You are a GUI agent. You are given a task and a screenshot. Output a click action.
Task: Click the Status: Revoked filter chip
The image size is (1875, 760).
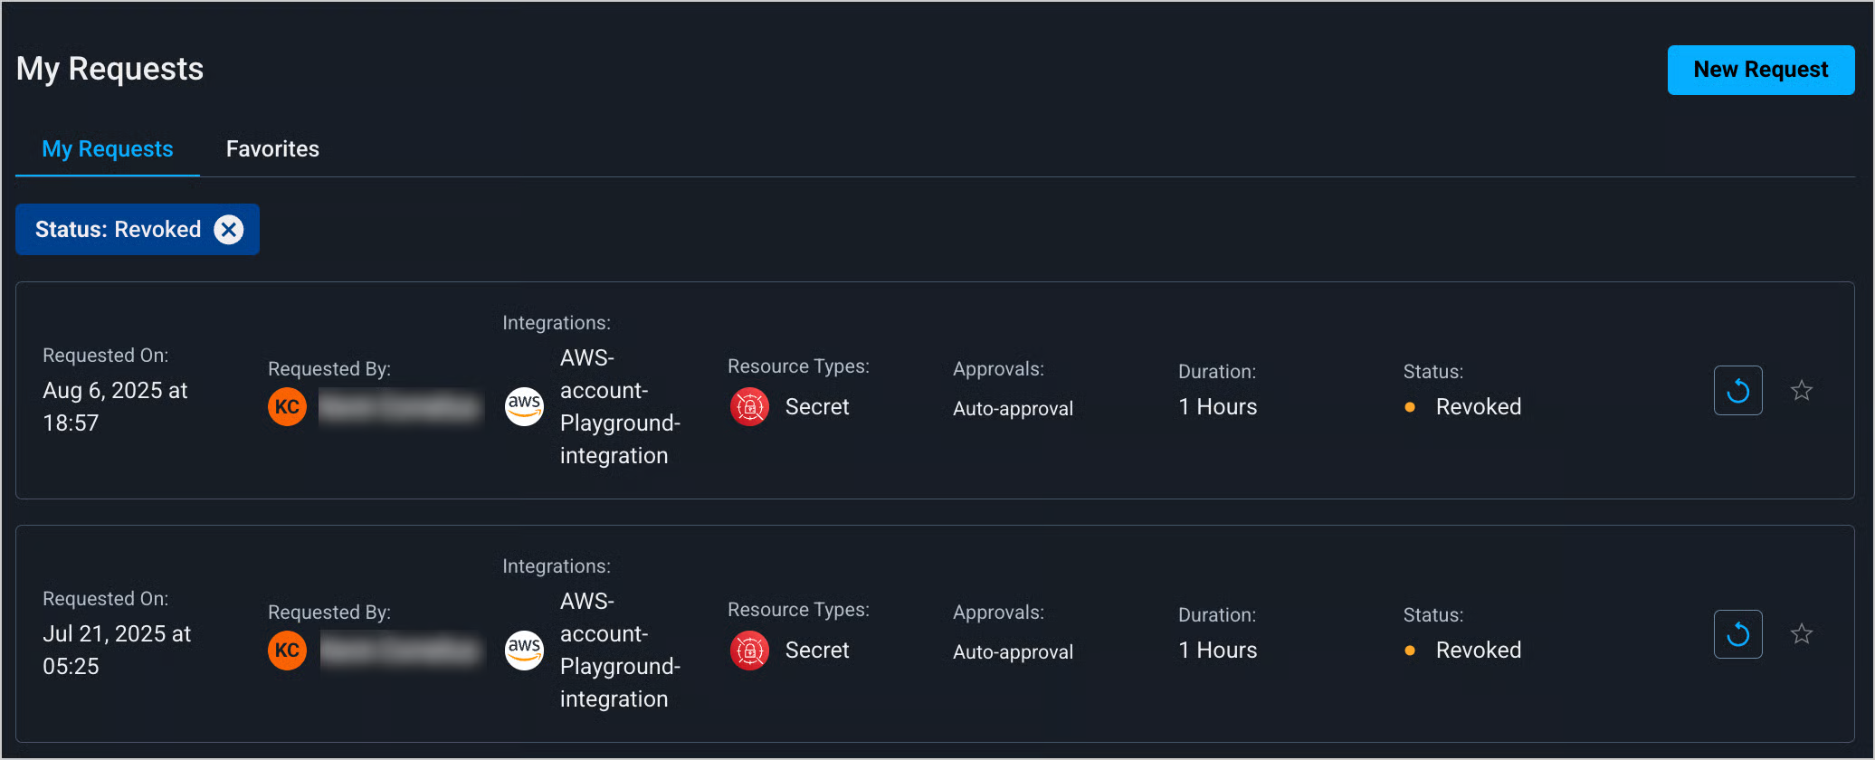coord(118,230)
